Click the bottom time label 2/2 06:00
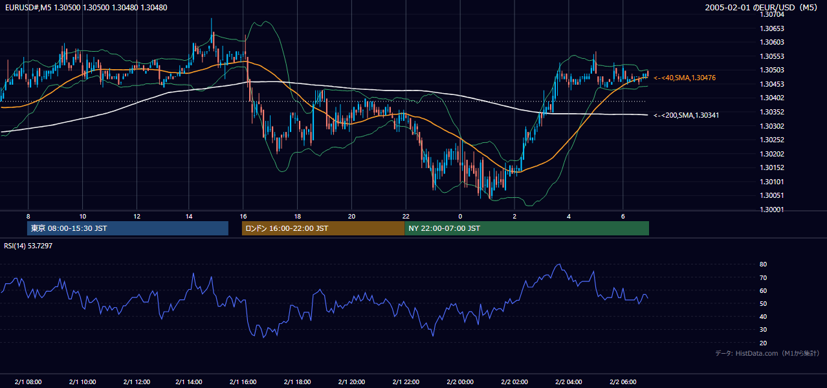The height and width of the screenshot is (388, 827). [623, 382]
